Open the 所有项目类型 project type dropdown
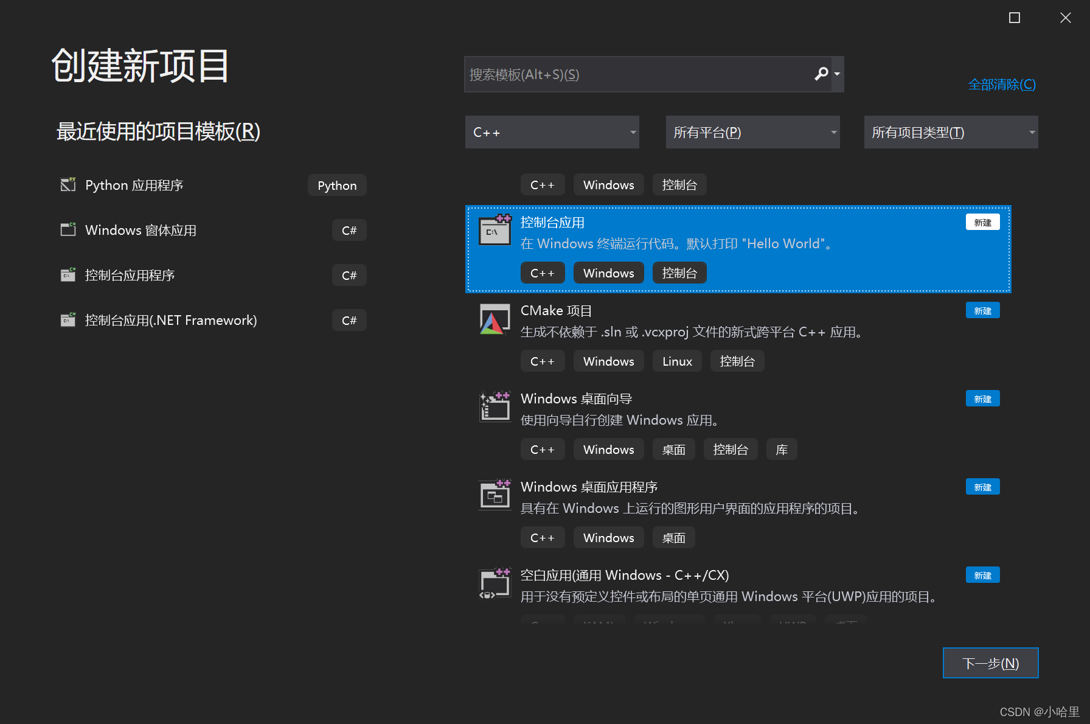 pyautogui.click(x=950, y=131)
